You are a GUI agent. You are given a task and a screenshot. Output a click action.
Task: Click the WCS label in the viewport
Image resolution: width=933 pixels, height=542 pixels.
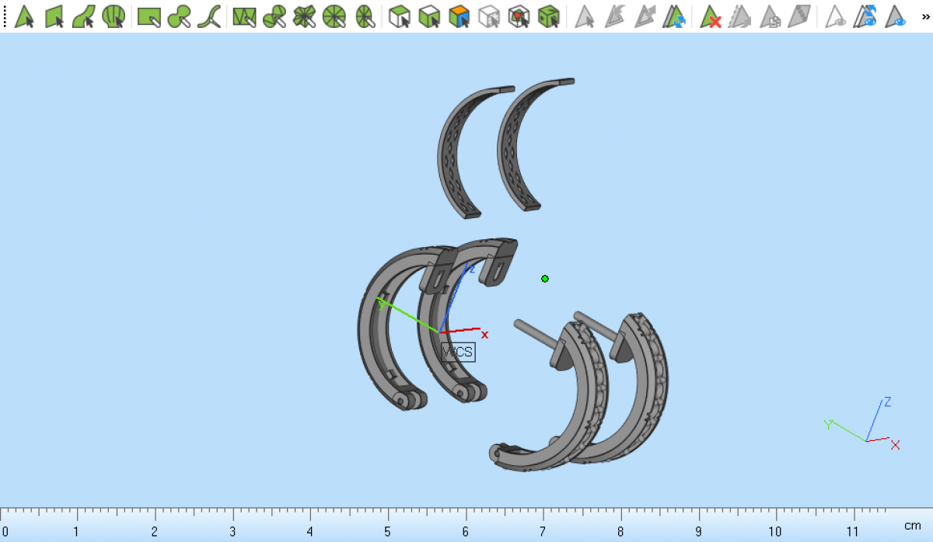[x=457, y=352]
